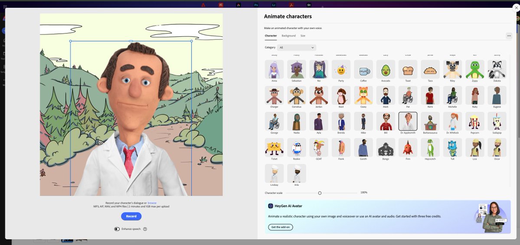Switch to the Character tab

click(x=271, y=36)
